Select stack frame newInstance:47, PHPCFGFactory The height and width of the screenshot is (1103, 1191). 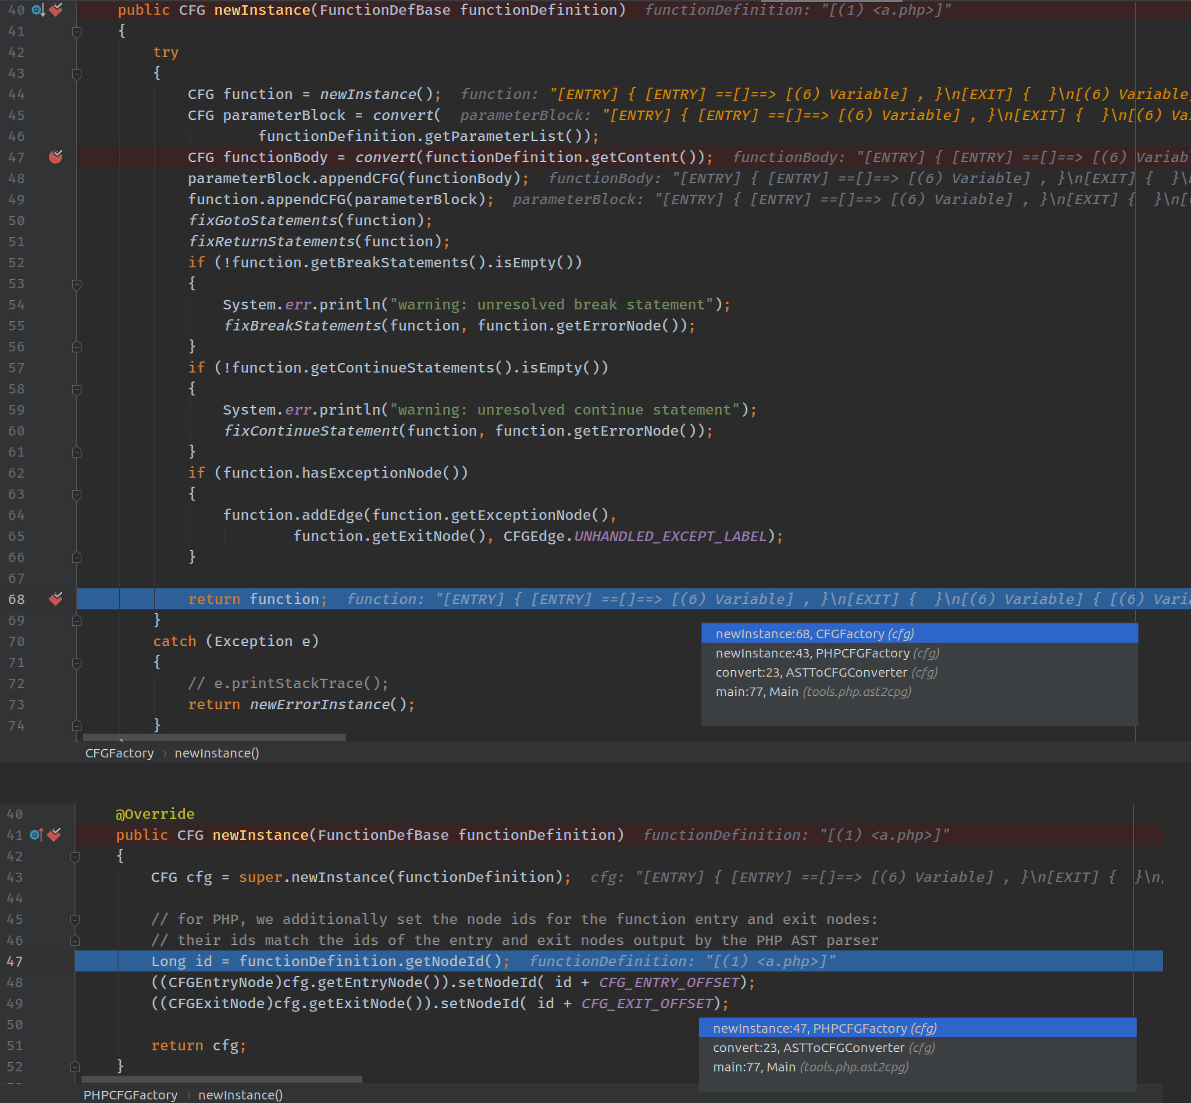coord(917,1028)
